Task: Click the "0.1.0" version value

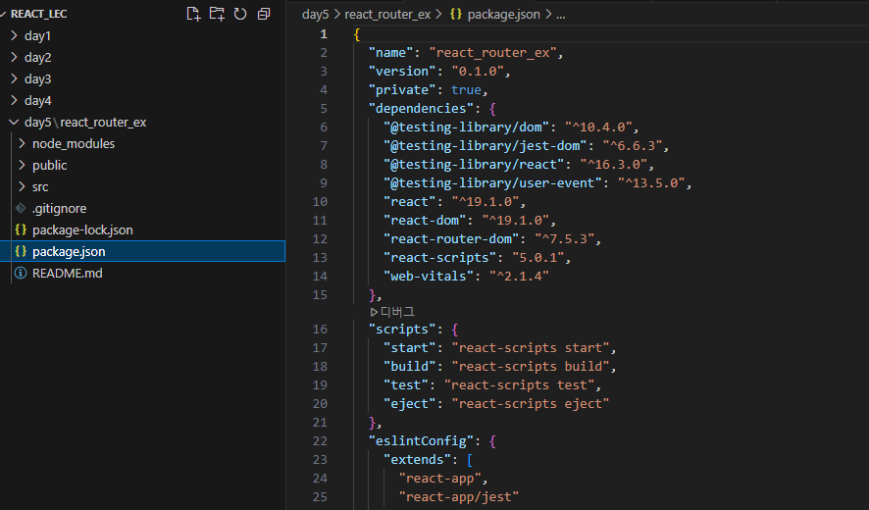Action: coord(478,72)
